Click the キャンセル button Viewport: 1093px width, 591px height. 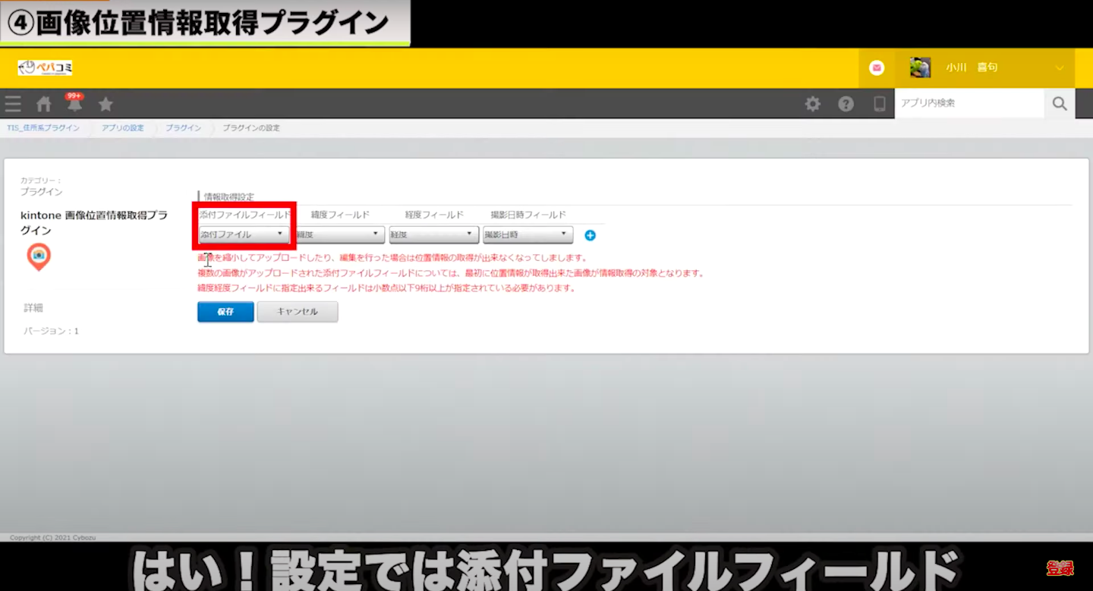[x=298, y=312]
